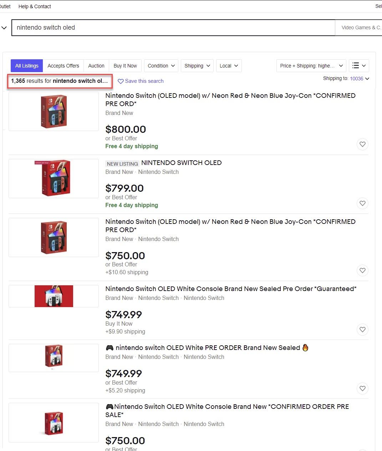
Task: Toggle the Buy It Now filter
Action: coord(125,66)
